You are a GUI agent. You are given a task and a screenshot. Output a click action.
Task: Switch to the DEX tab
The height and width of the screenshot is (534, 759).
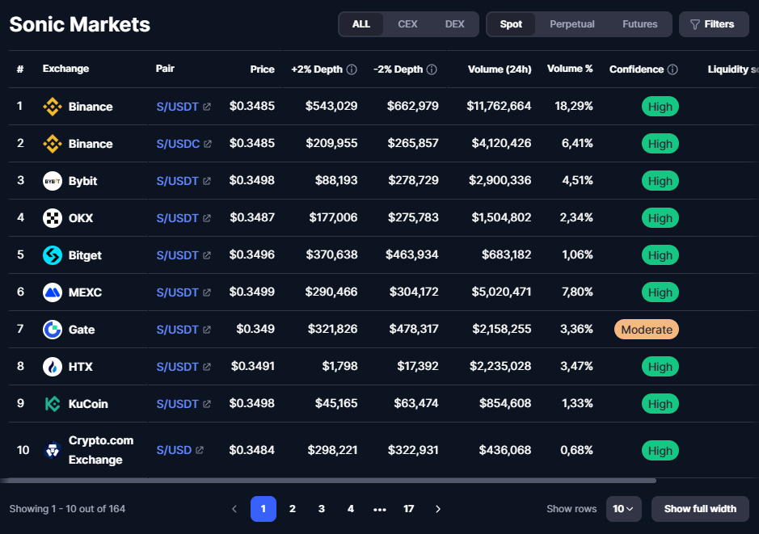pos(454,24)
